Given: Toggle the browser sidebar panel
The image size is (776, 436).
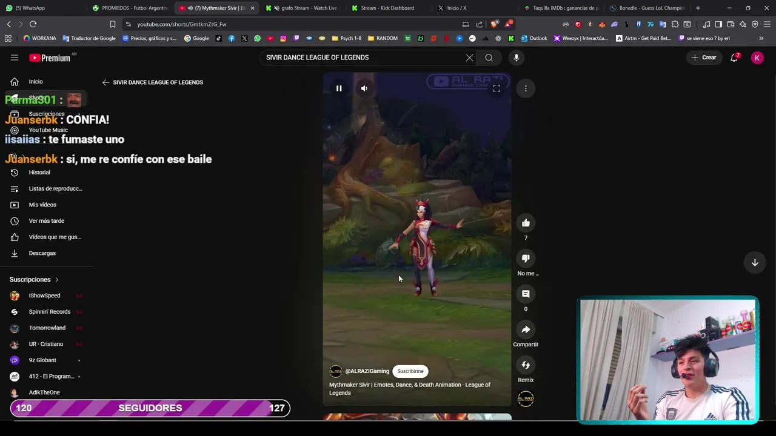Looking at the screenshot, I should coord(718,24).
